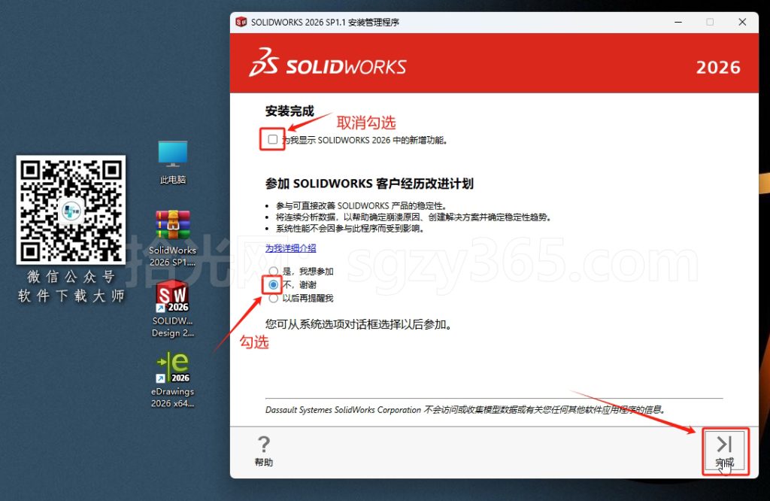
Task: Select the 是，我想参加 radio button
Action: point(271,271)
